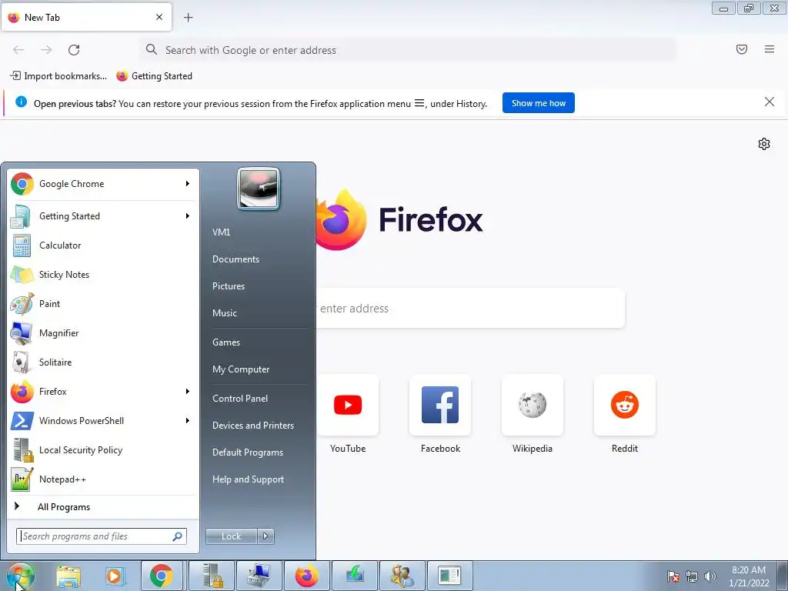The height and width of the screenshot is (591, 788).
Task: Open Calculator from the Start menu
Action: [x=103, y=245]
